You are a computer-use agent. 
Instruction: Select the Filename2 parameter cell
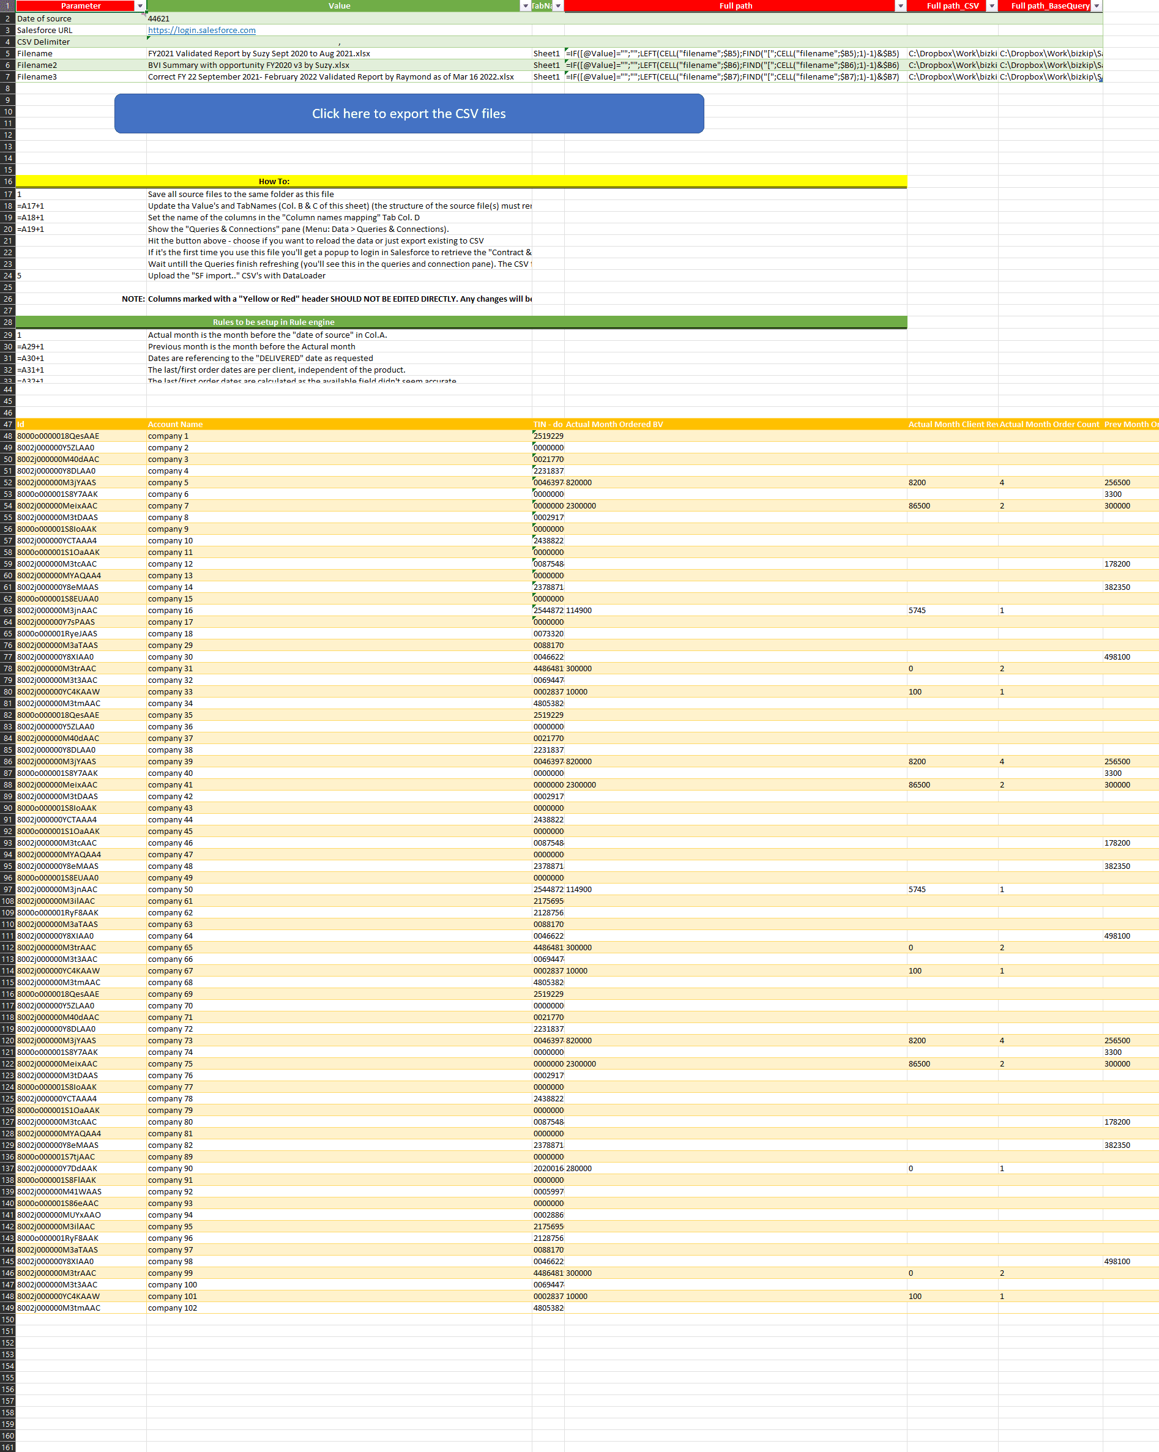81,65
